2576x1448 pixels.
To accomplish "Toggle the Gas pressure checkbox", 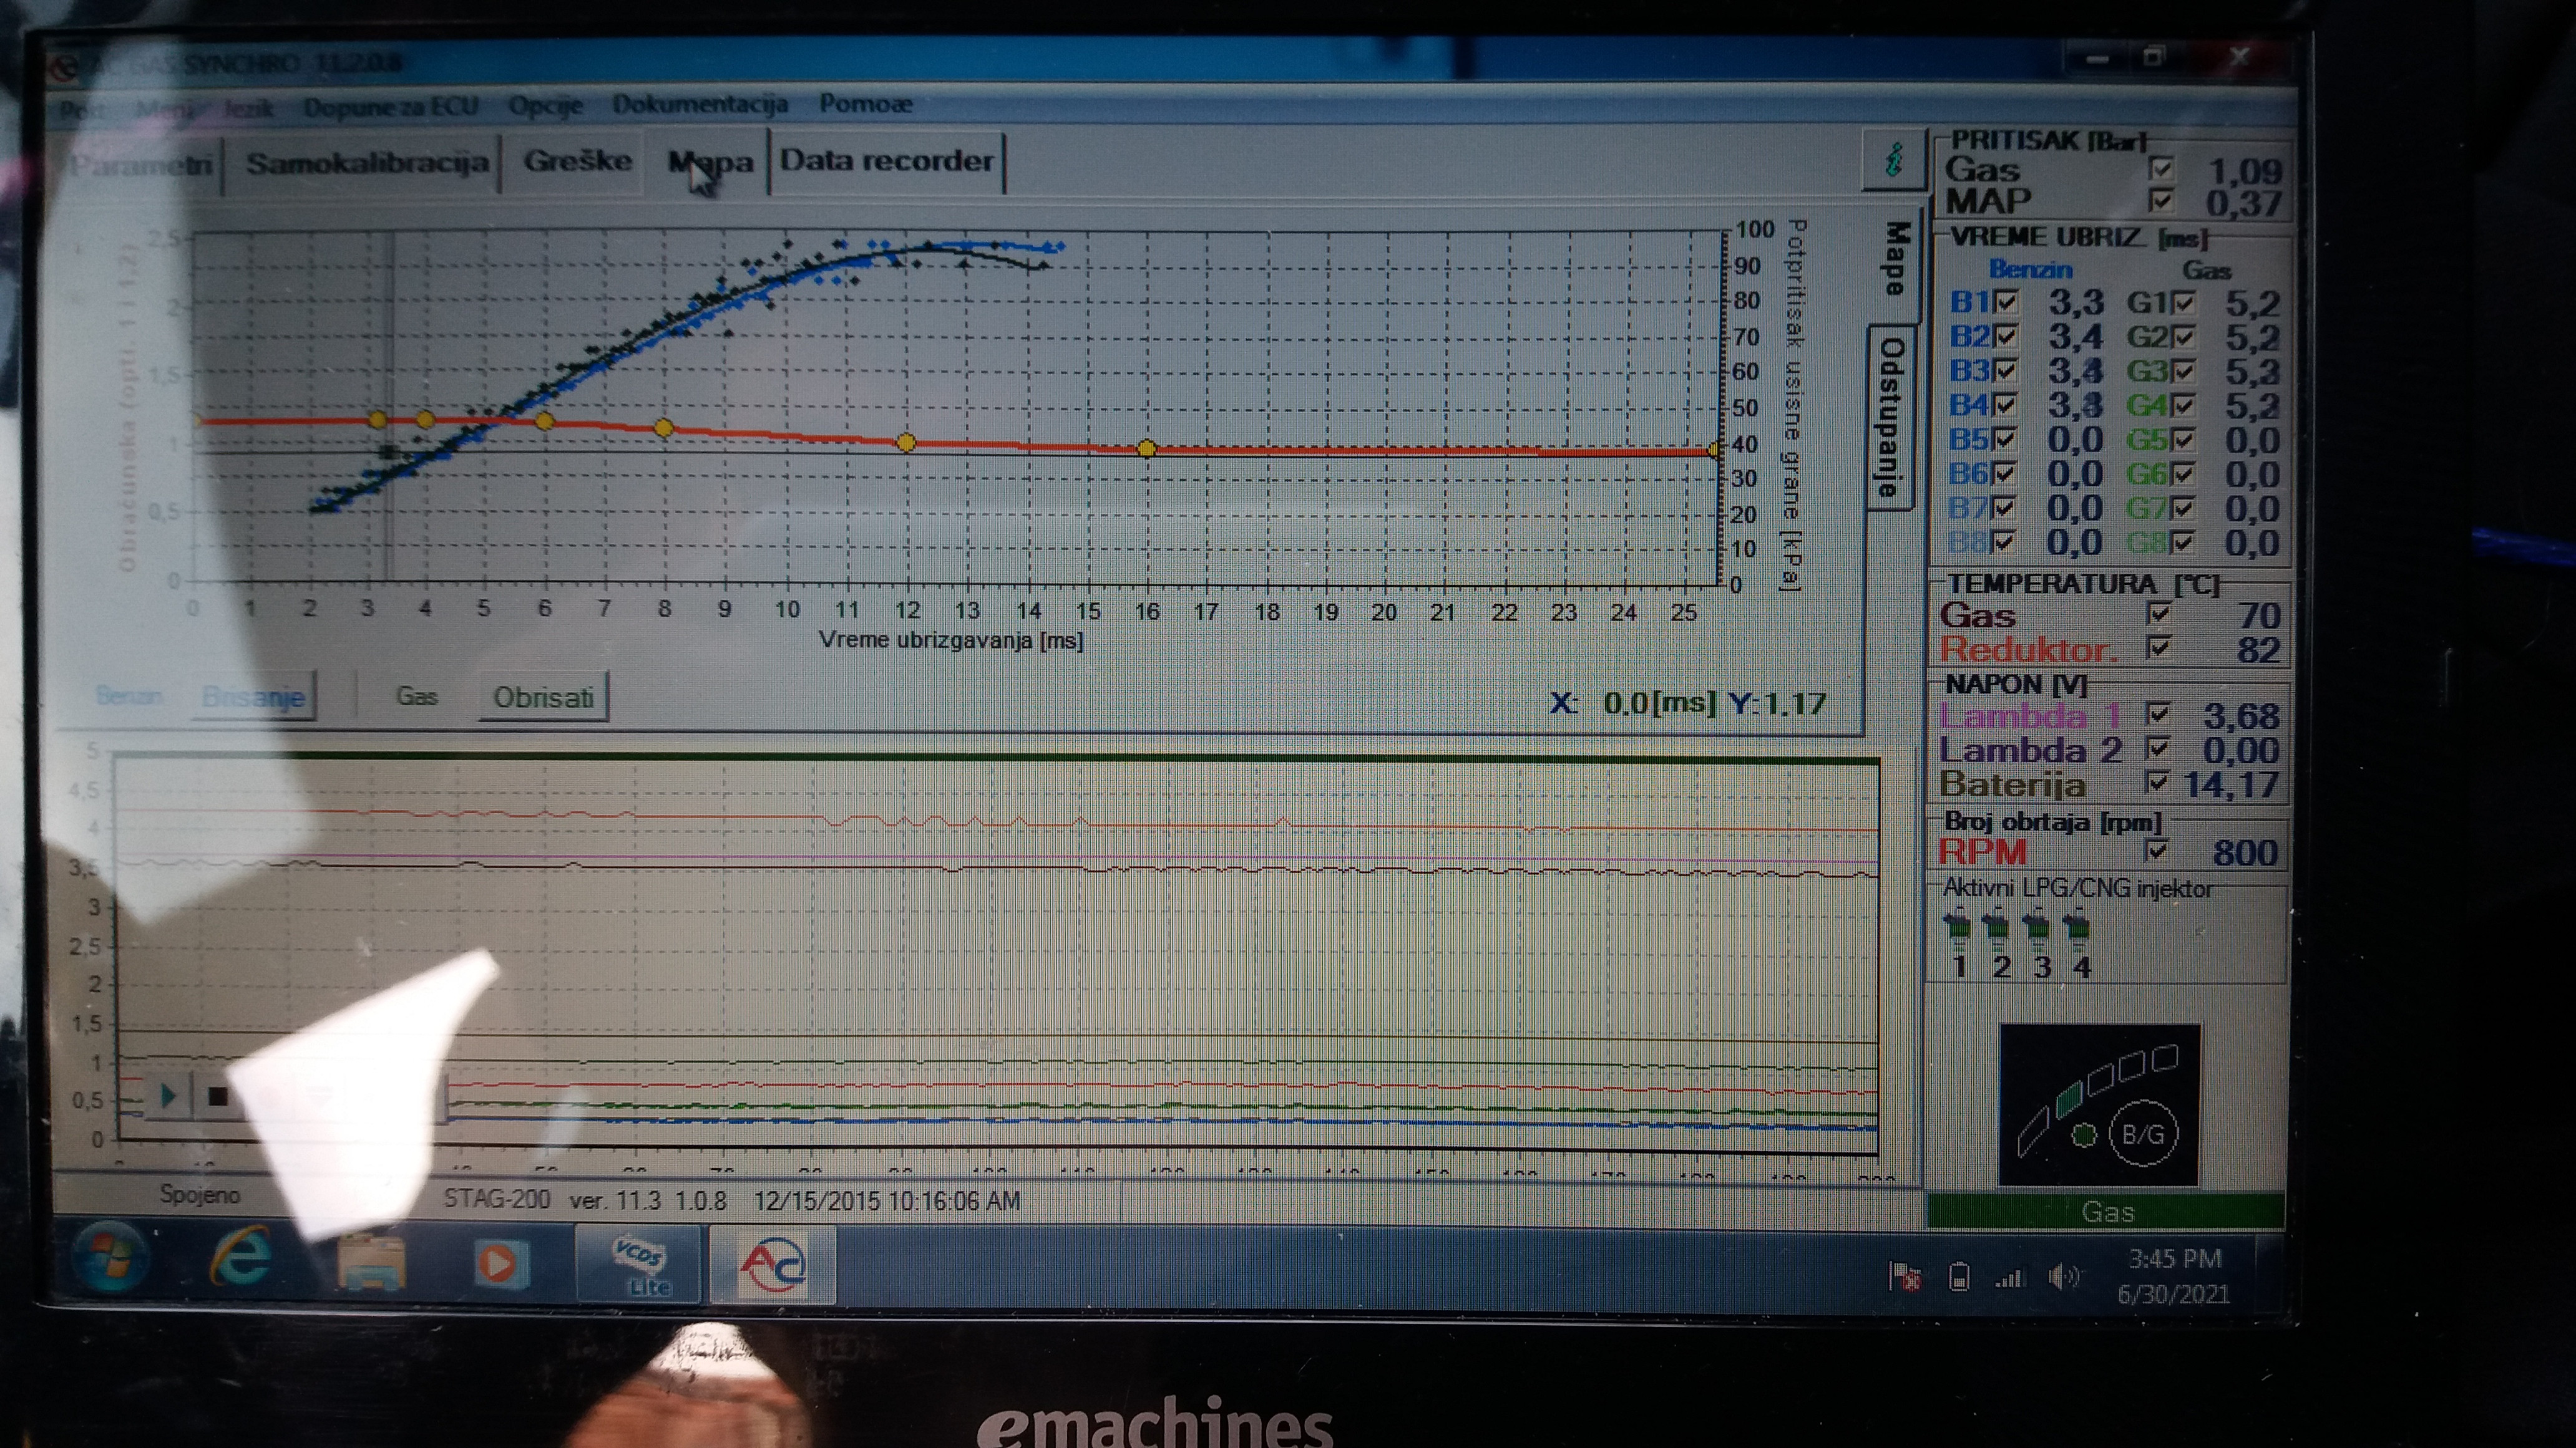I will click(x=2161, y=169).
